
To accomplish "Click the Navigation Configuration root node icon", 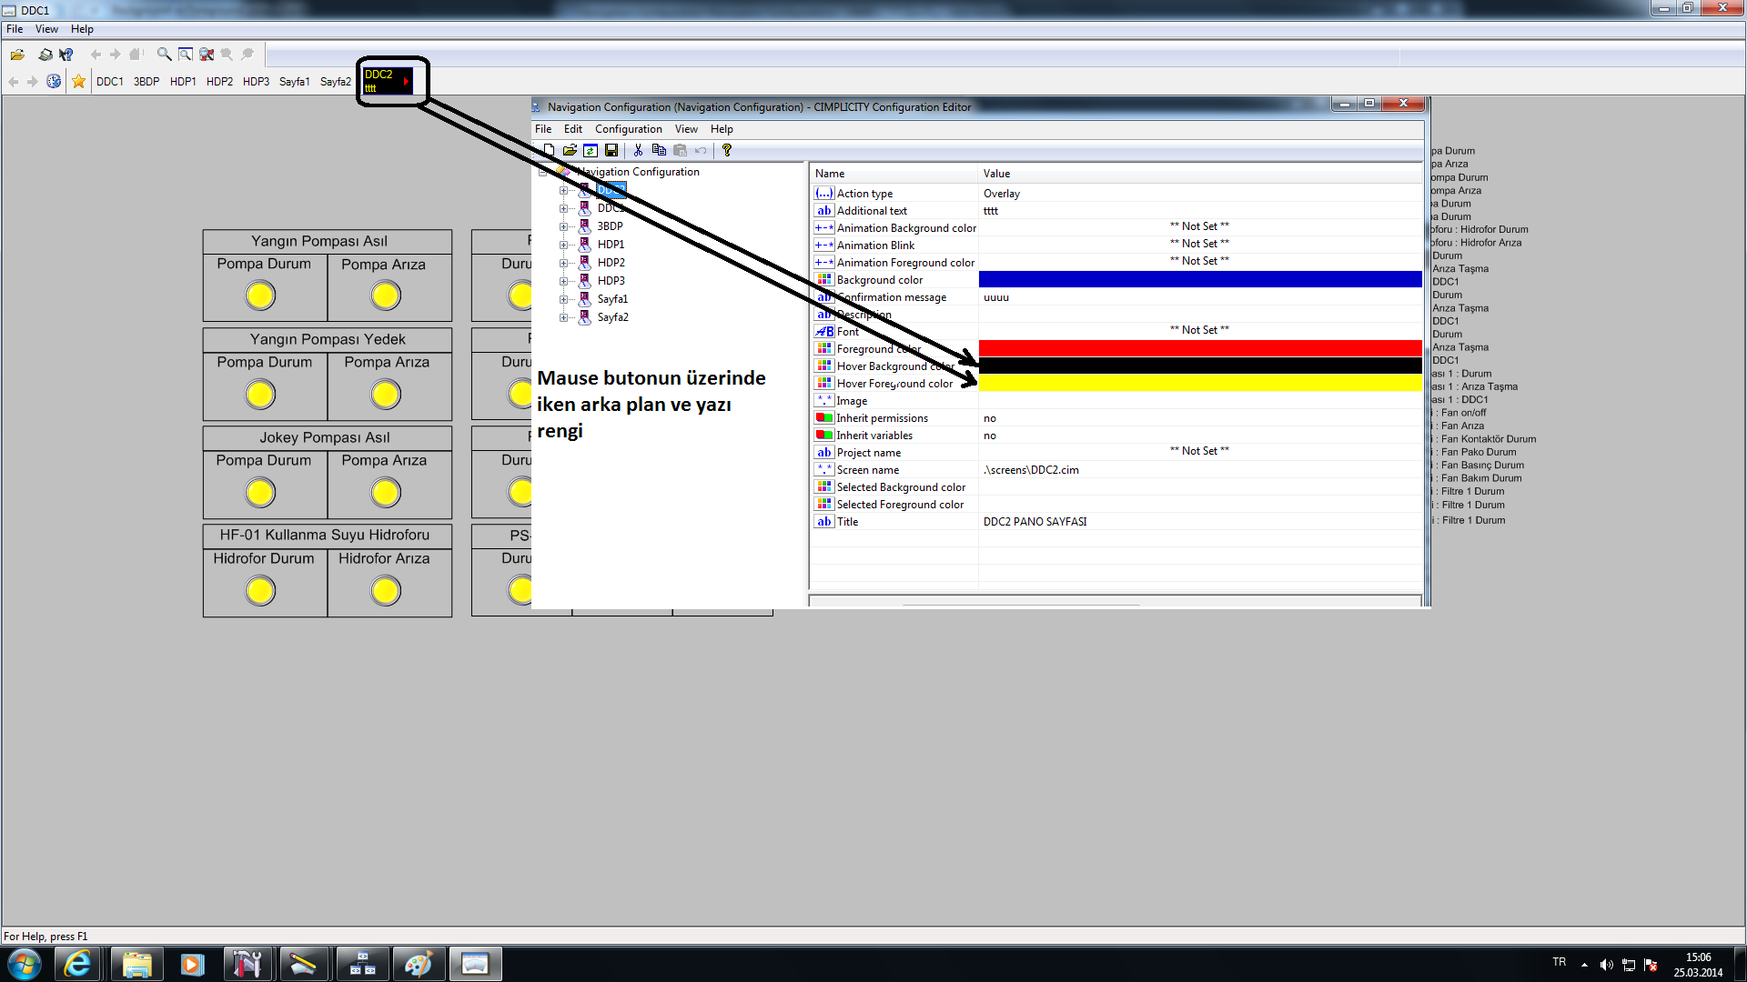I will click(x=564, y=171).
